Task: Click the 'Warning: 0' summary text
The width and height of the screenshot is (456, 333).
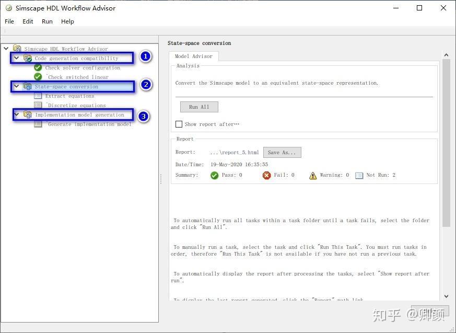Action: pyautogui.click(x=334, y=175)
